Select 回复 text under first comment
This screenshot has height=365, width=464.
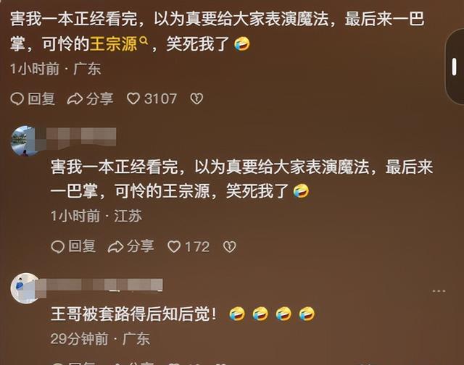[x=41, y=98]
